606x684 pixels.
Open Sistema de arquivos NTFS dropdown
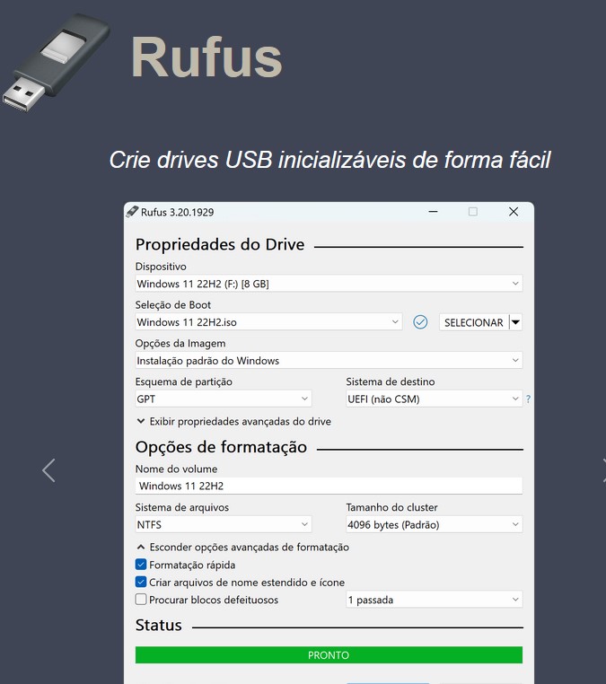tap(224, 524)
